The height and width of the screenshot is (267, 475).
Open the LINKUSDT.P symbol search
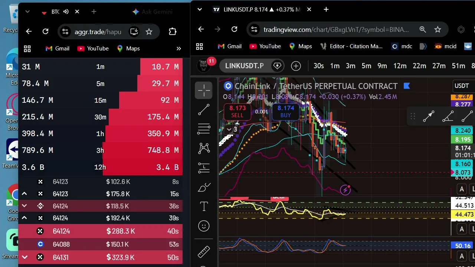(x=244, y=66)
